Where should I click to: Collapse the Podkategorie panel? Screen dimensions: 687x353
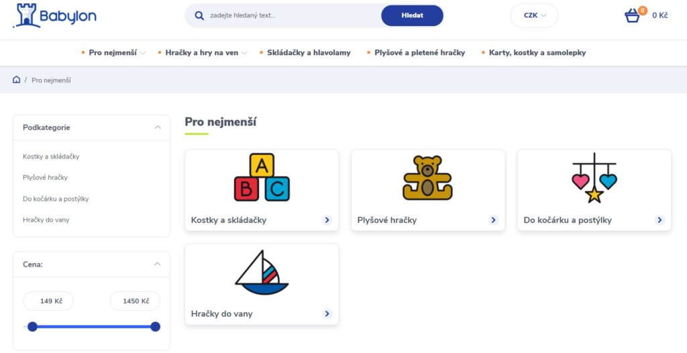[158, 127]
